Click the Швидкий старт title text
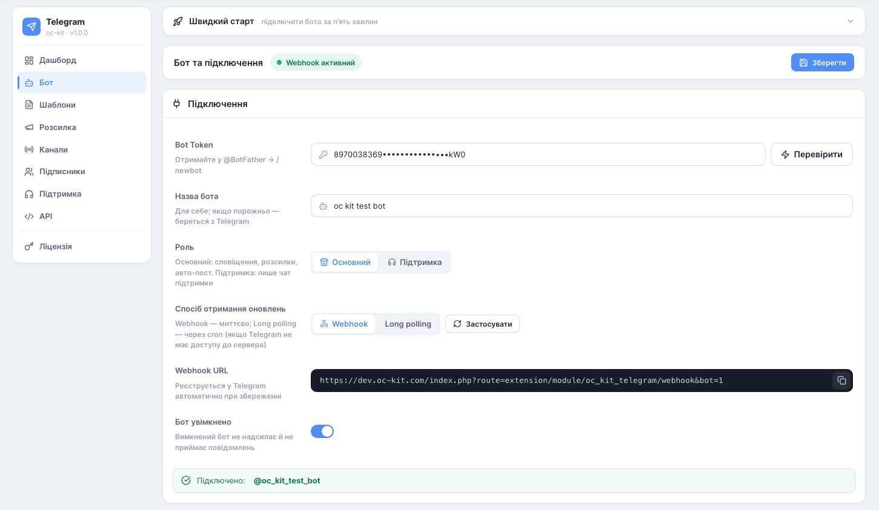 point(222,22)
